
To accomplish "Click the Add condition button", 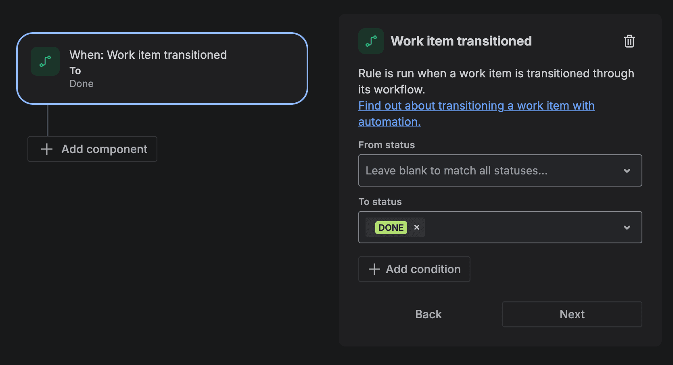I will click(x=414, y=269).
